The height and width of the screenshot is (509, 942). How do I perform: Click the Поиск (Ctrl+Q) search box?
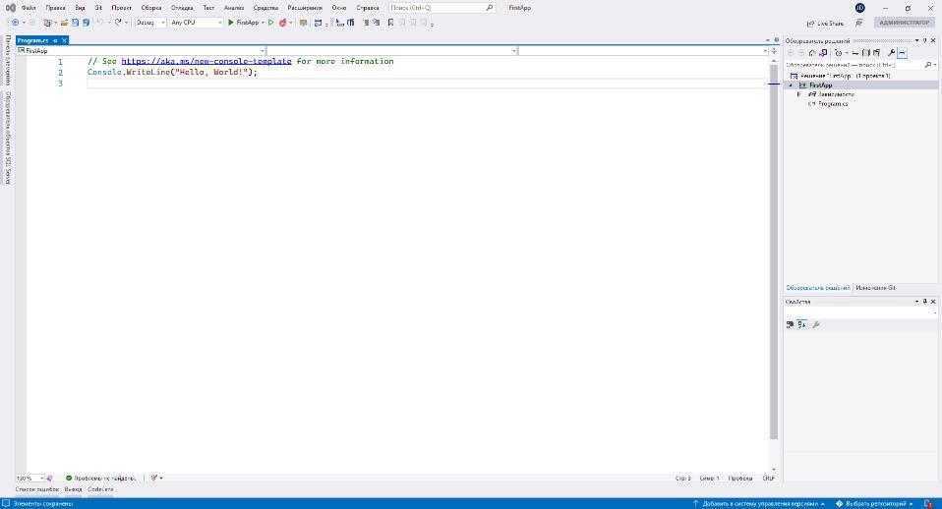[x=438, y=7]
